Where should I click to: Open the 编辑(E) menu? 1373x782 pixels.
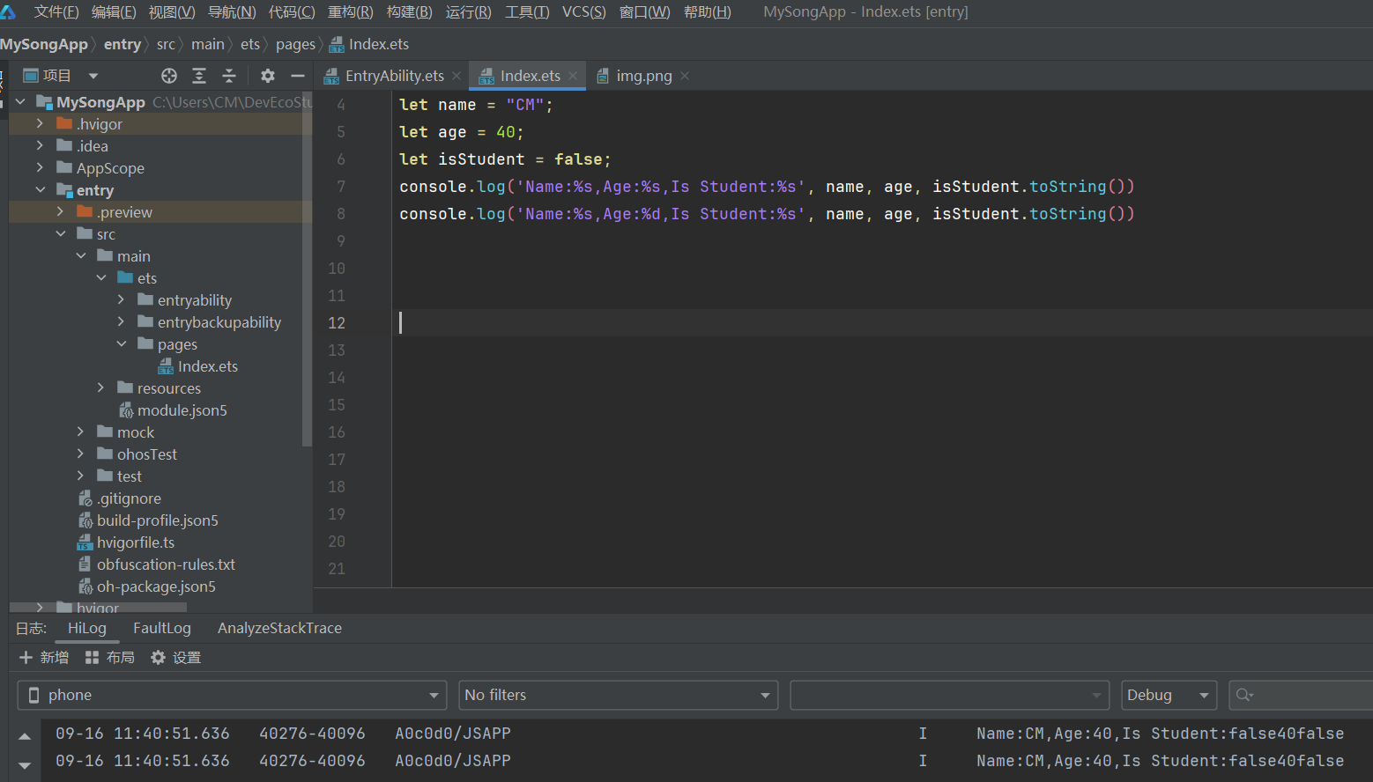[114, 12]
